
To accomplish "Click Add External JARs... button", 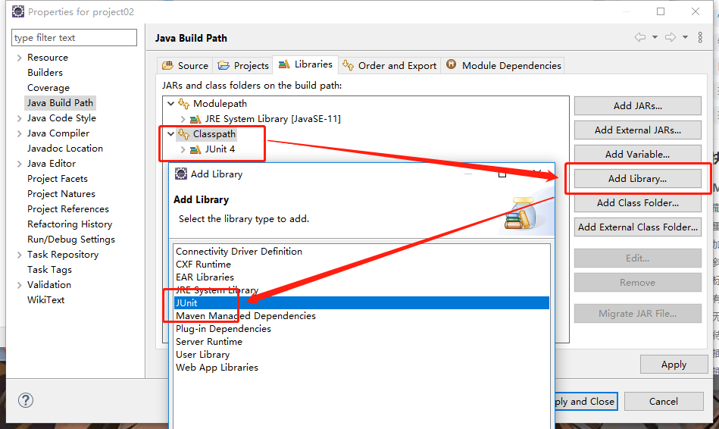I will click(x=638, y=130).
